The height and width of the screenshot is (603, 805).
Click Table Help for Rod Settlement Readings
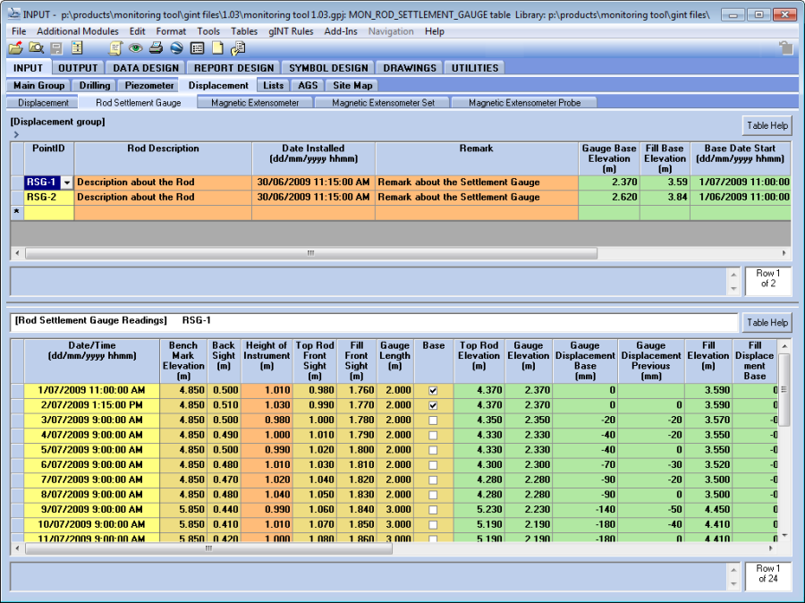767,322
